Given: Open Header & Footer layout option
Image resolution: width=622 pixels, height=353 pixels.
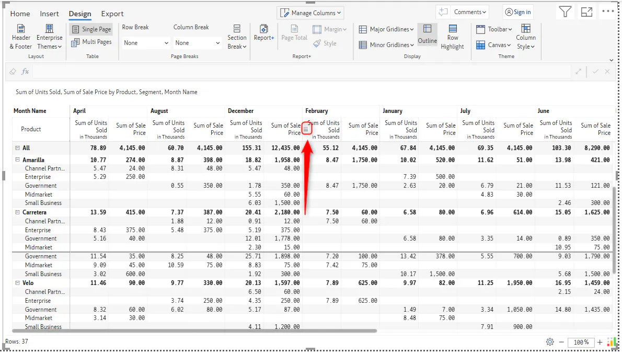Looking at the screenshot, I should [x=20, y=37].
